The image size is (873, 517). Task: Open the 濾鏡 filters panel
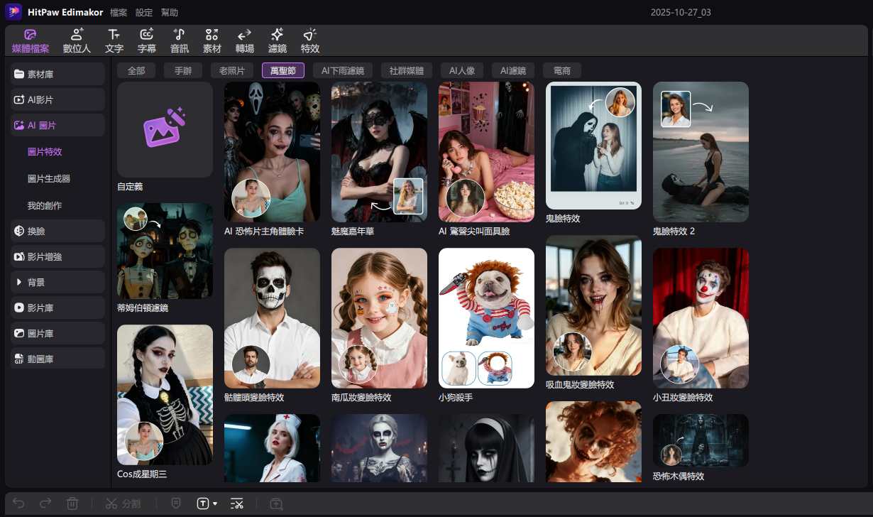(277, 41)
